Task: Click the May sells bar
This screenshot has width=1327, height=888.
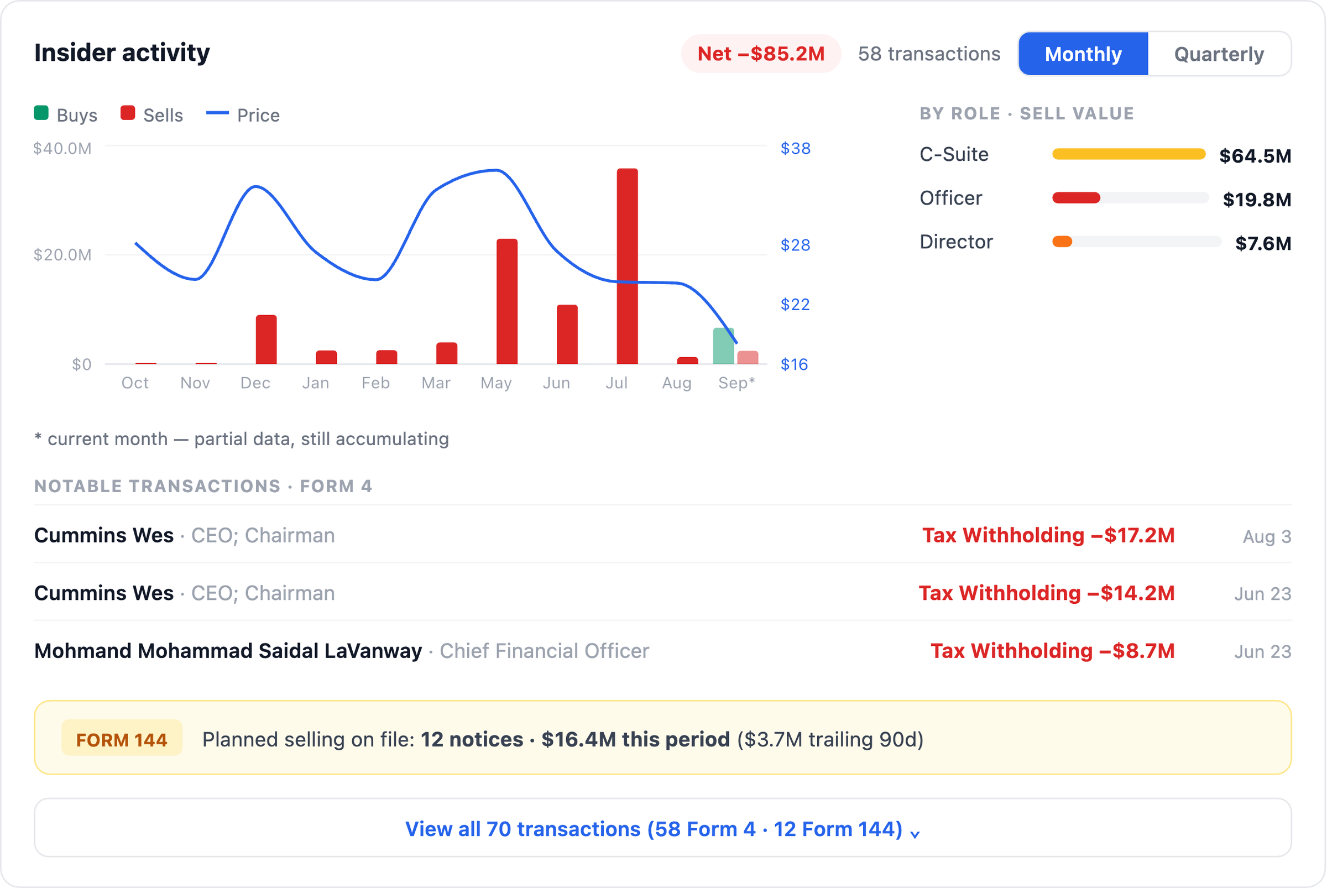Action: click(507, 301)
